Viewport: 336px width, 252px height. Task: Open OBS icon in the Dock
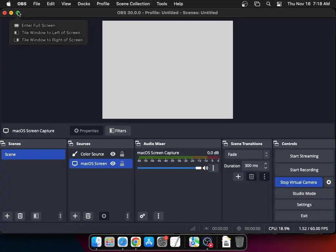coord(207,242)
